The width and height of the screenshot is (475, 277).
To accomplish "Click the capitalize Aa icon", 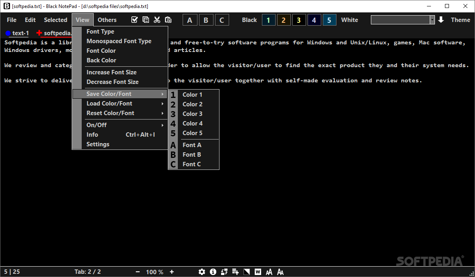I will (280, 272).
